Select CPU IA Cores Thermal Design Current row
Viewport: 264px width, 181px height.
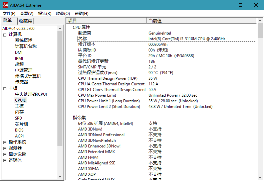pos(167,84)
